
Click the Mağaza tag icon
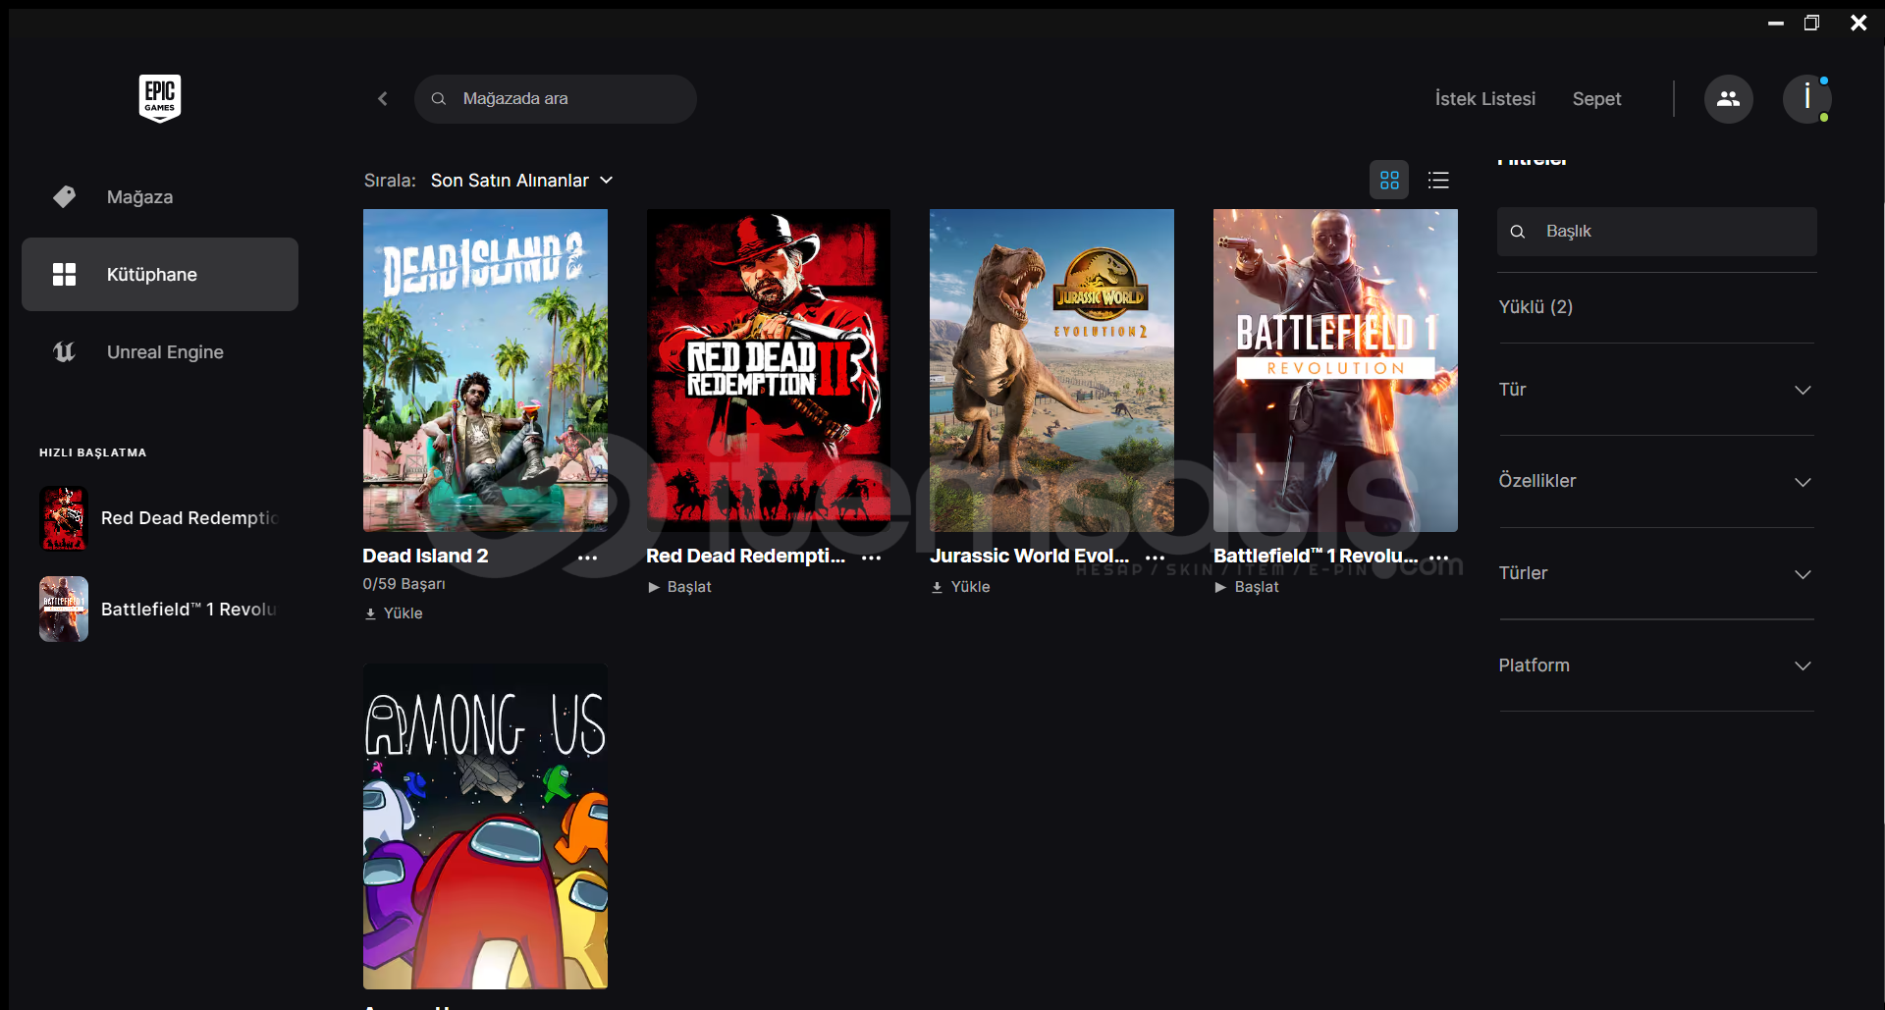[x=64, y=196]
